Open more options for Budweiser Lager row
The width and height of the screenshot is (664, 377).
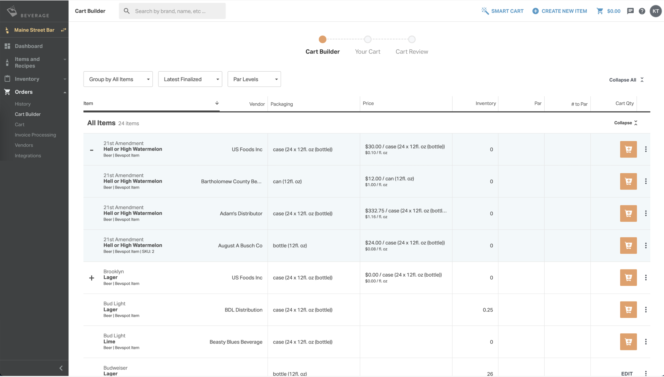coord(646,373)
